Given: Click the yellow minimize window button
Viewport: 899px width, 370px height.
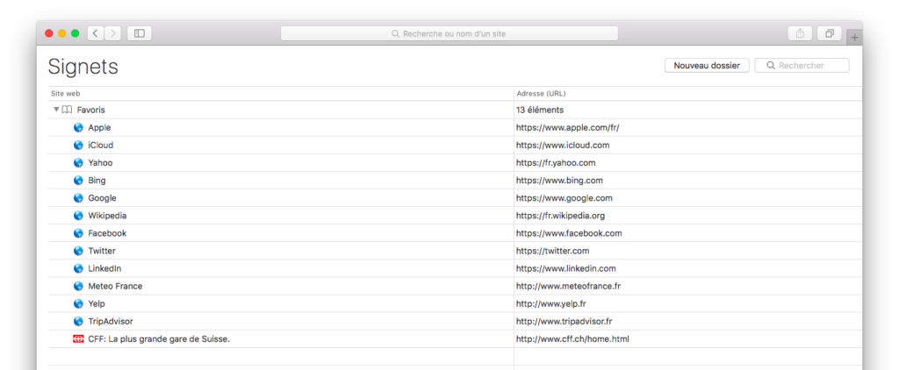Looking at the screenshot, I should click(62, 33).
